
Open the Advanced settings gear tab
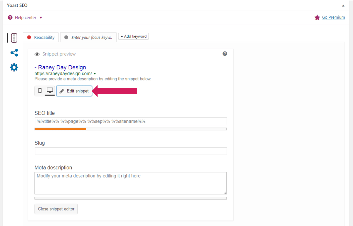coord(14,67)
